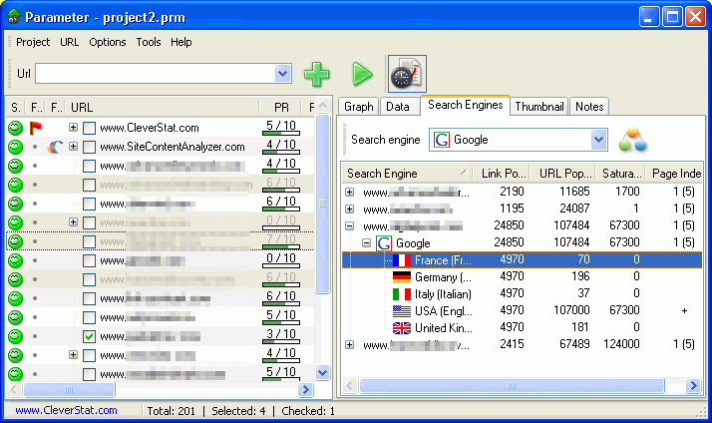Image resolution: width=712 pixels, height=423 pixels.
Task: Click the green smiley on the 7 / 10 row
Action: (15, 241)
